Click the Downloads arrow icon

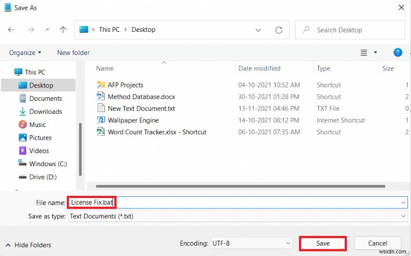pos(23,112)
